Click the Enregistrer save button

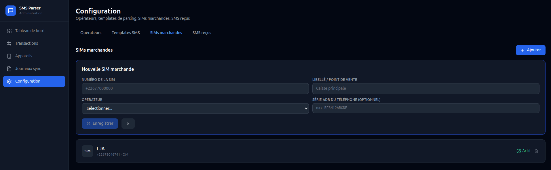(x=100, y=124)
